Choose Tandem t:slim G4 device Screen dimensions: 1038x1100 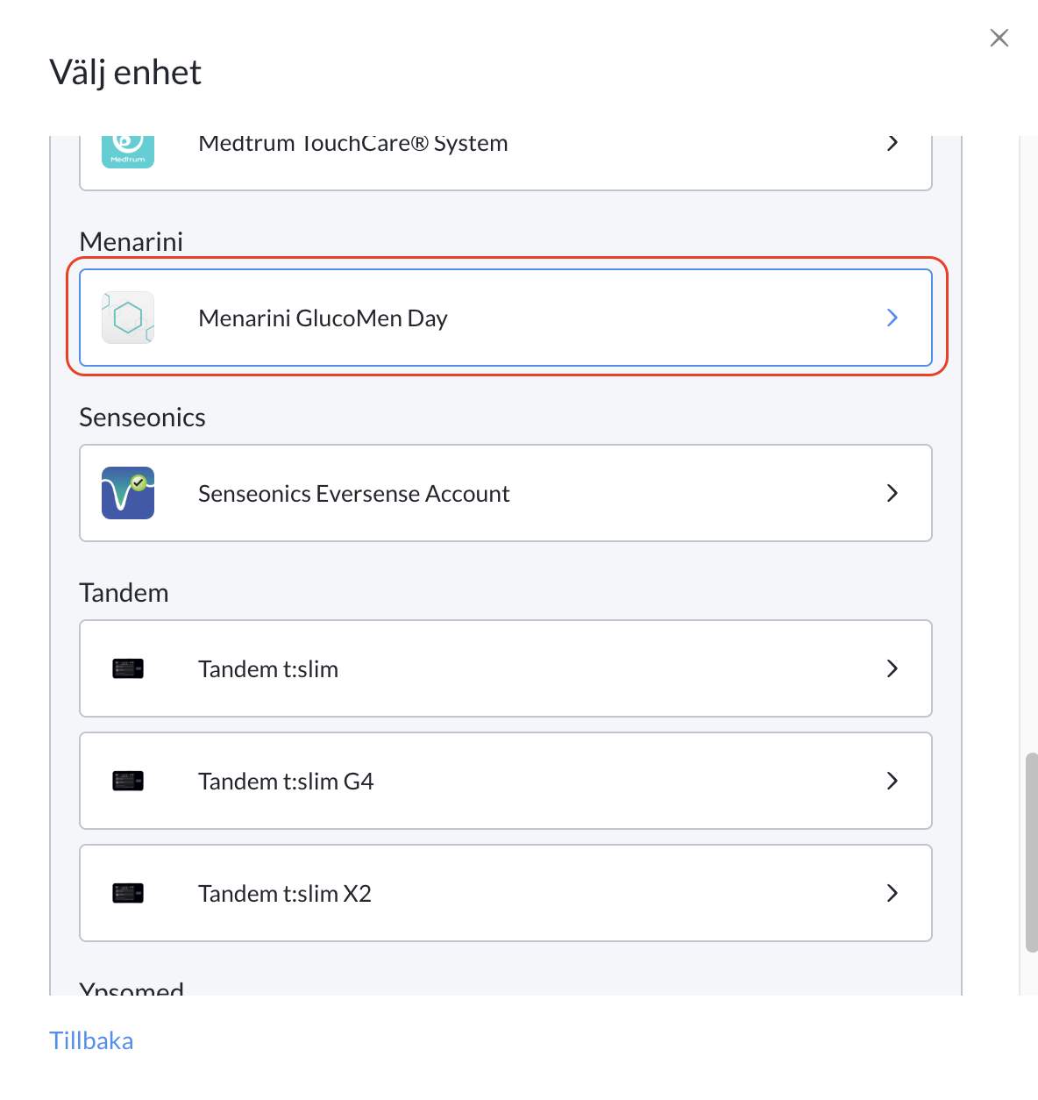point(506,781)
